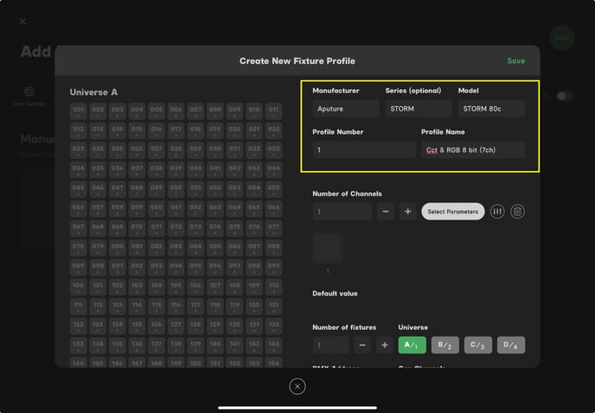Click the Number of Channels value field
Image resolution: width=595 pixels, height=413 pixels.
[342, 212]
